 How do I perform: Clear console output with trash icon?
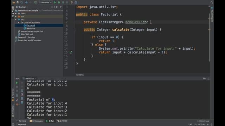[22, 102]
